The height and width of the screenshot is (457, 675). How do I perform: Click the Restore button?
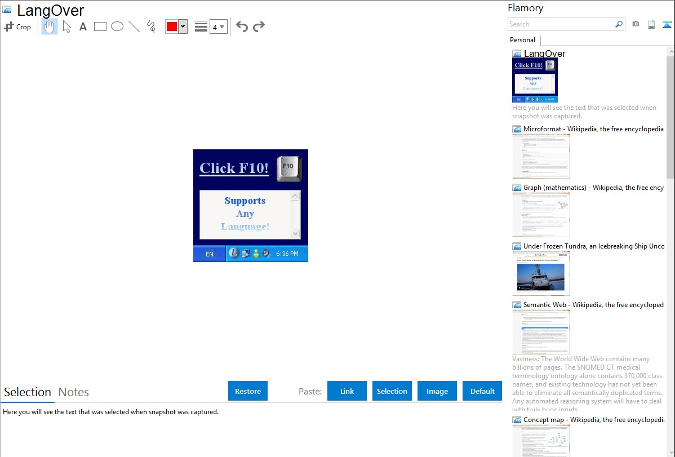coord(248,391)
